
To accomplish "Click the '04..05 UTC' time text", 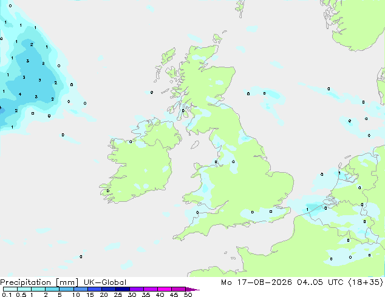I will (320, 282).
